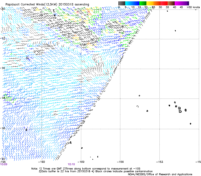Click the gray 0-5 knots legend color

[x=122, y=3]
